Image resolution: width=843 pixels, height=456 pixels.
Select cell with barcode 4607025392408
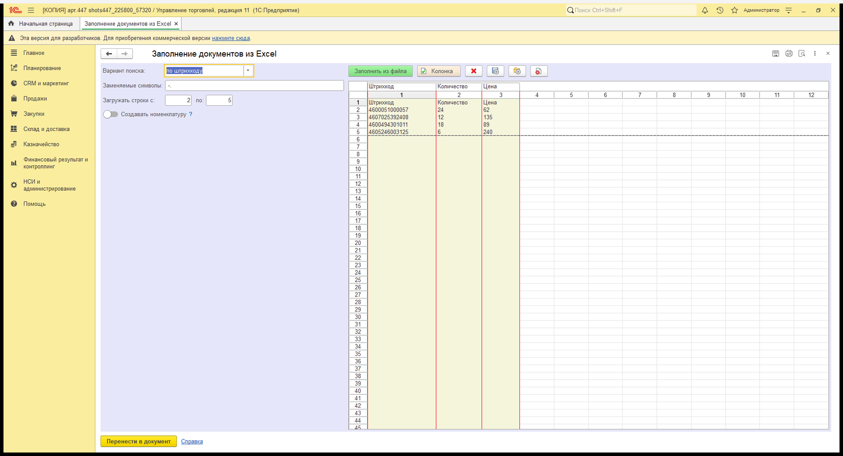pos(401,118)
